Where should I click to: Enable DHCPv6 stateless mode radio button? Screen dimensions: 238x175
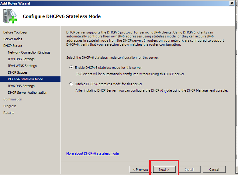pyautogui.click(x=71, y=67)
